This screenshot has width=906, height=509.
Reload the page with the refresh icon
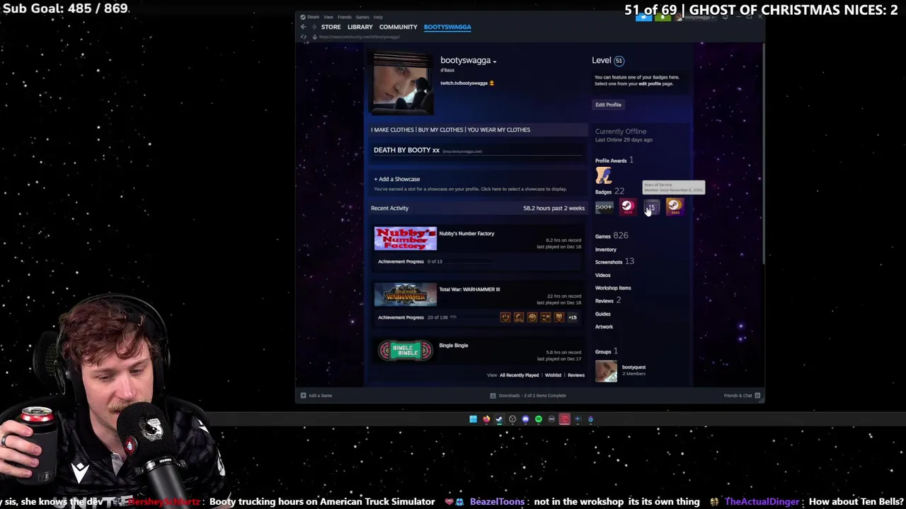click(304, 37)
